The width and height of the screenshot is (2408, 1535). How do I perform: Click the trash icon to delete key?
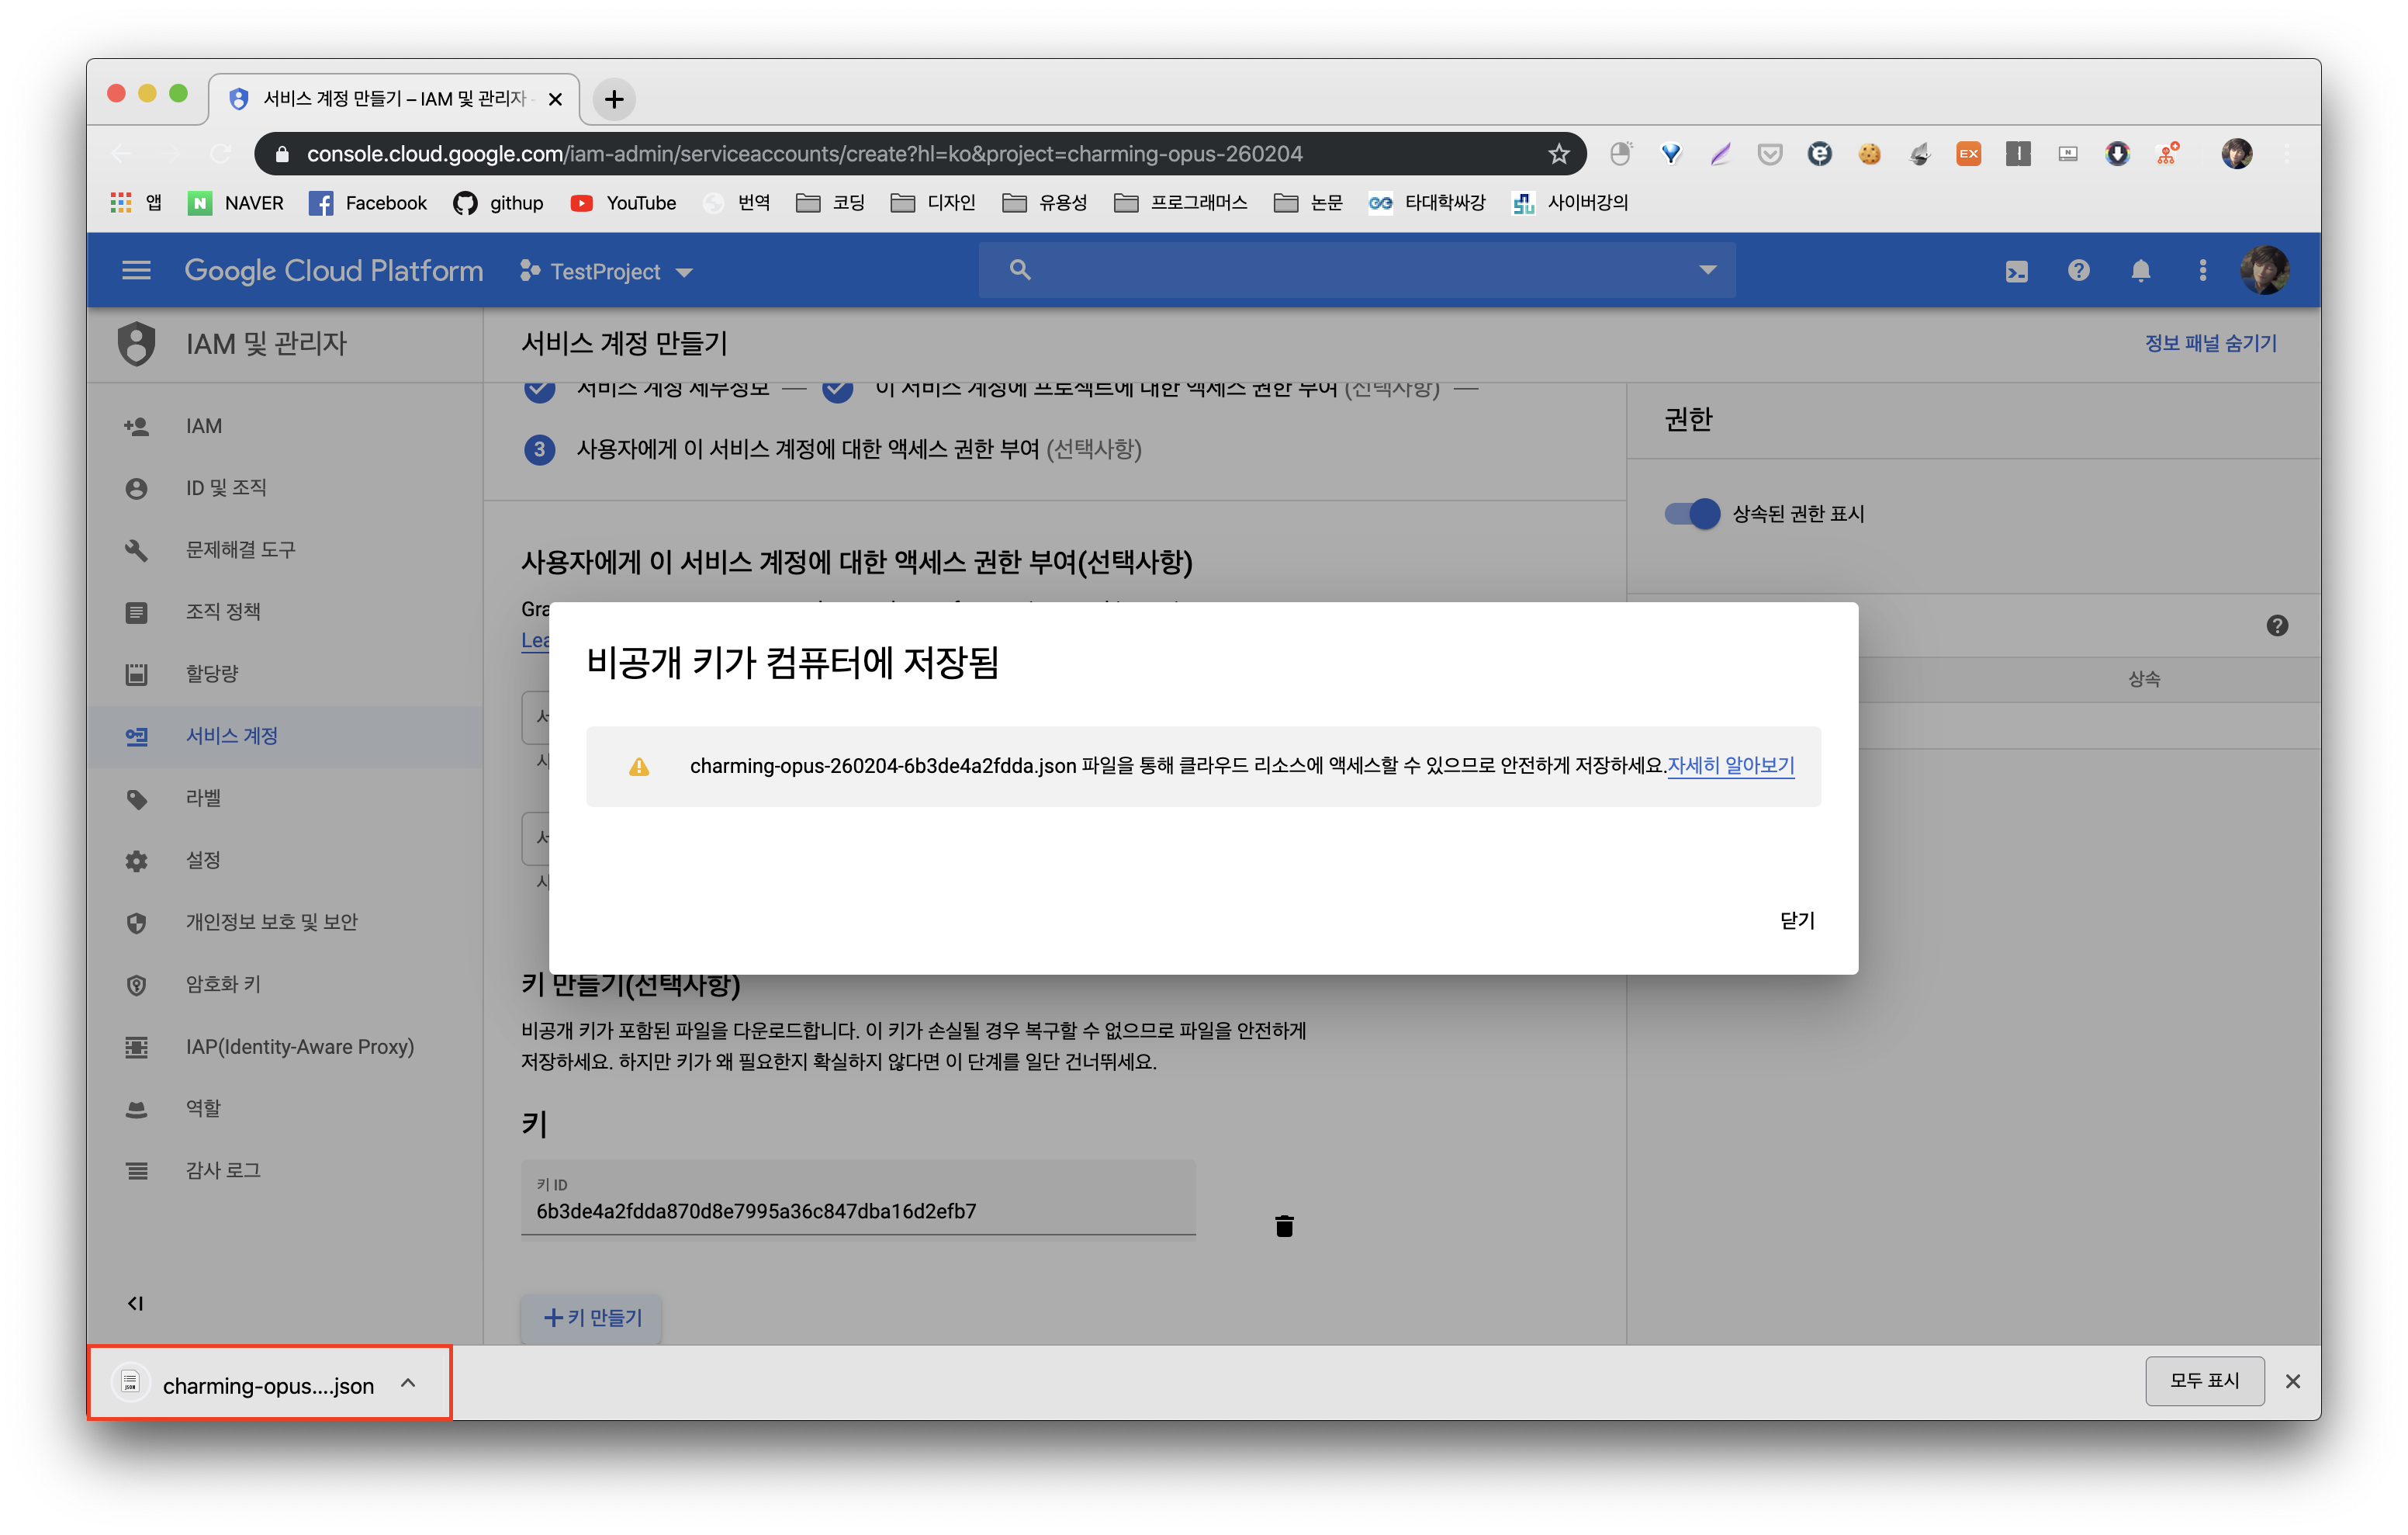[x=1284, y=1226]
